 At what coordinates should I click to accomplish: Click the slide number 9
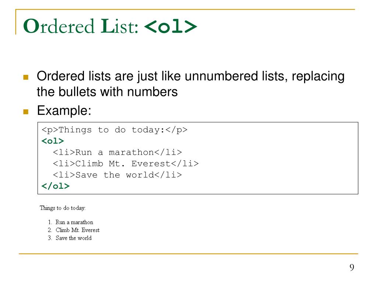pyautogui.click(x=352, y=267)
